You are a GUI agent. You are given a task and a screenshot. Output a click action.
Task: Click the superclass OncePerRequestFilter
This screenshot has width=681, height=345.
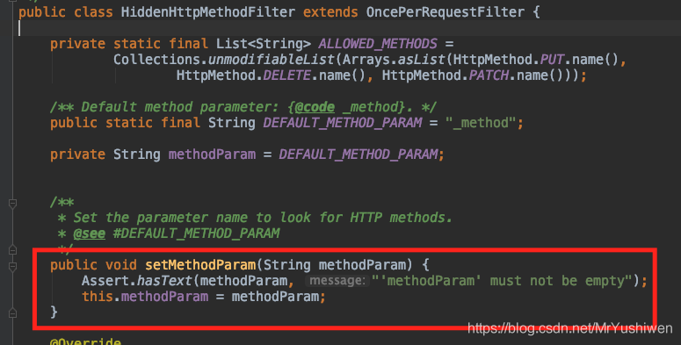tap(446, 12)
